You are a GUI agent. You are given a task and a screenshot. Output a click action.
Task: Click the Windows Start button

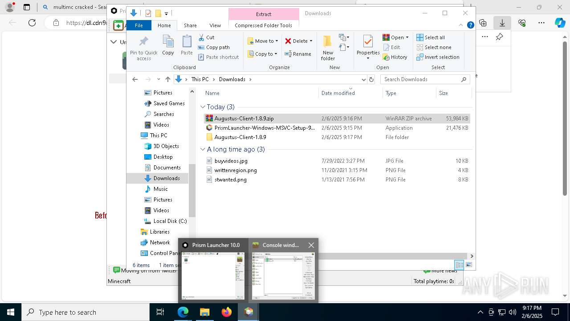[x=11, y=312]
